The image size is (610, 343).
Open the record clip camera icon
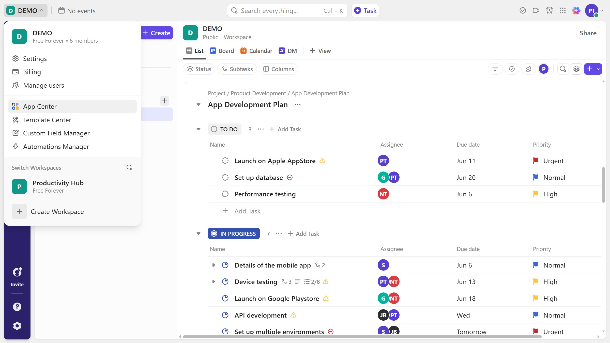(536, 11)
